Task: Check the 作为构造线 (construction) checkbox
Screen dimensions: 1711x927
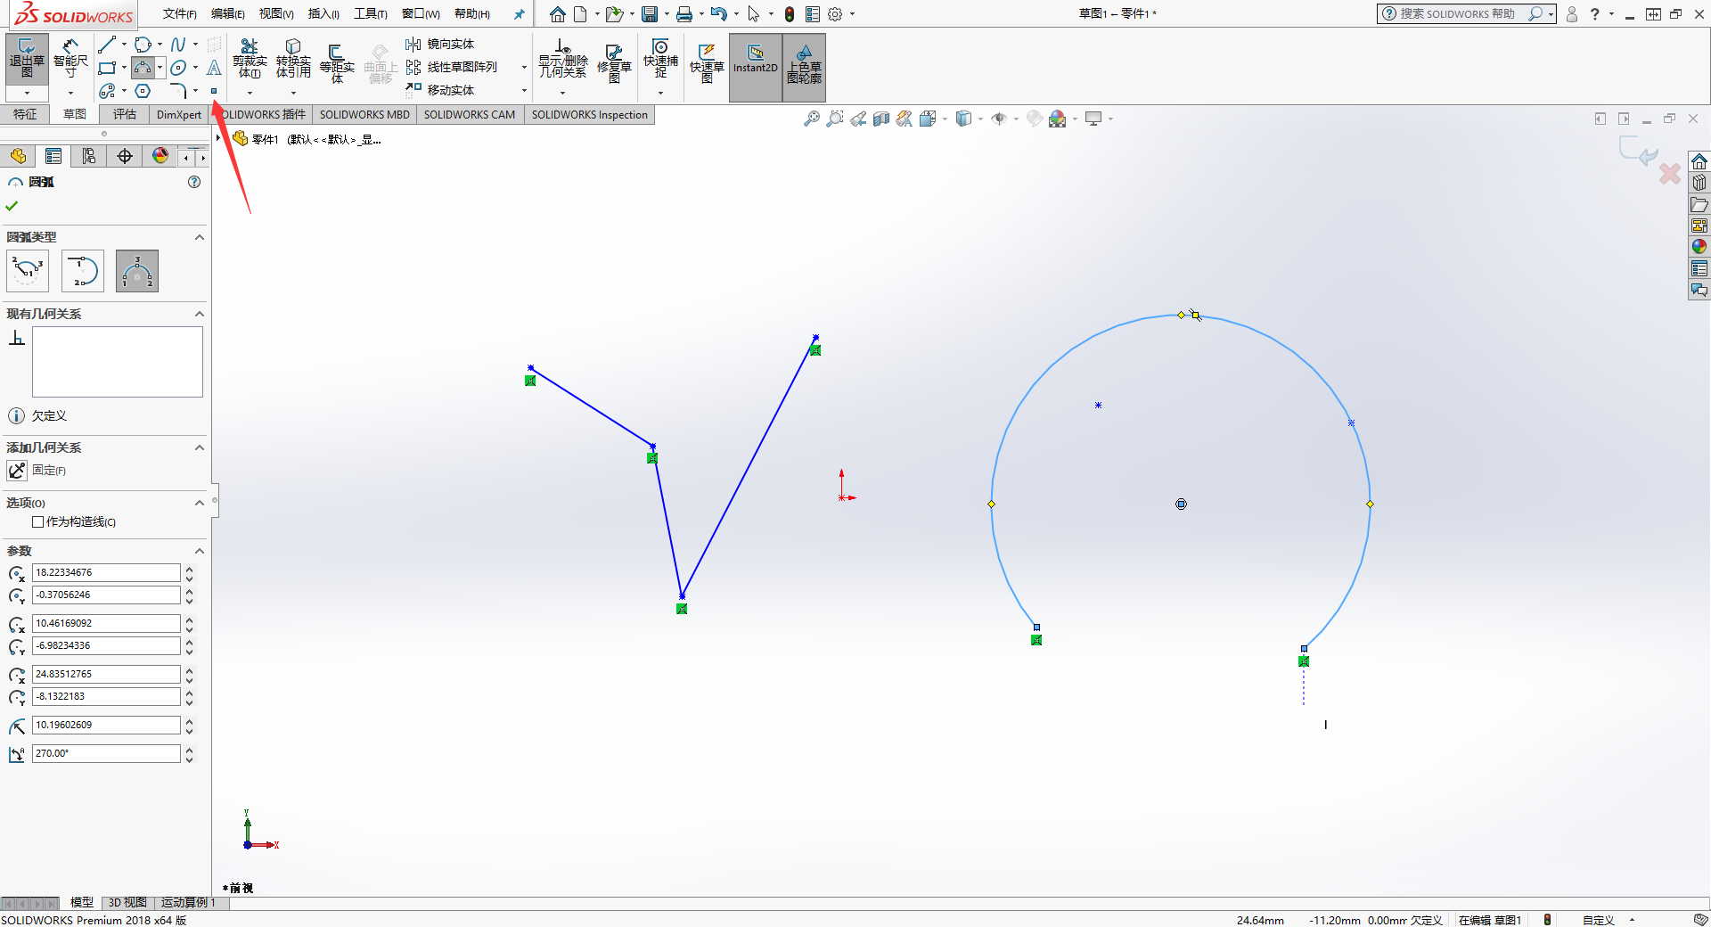Action: [x=37, y=522]
